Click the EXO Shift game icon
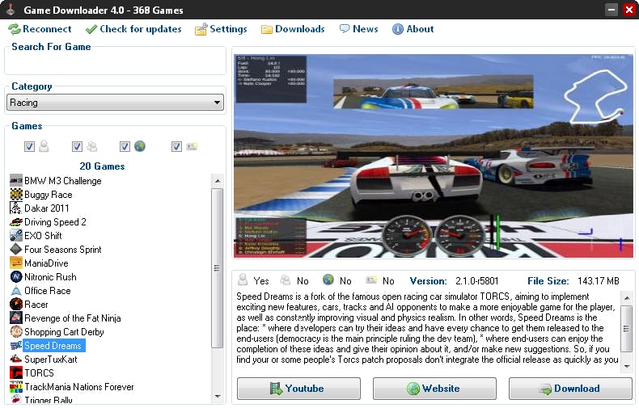This screenshot has height=408, width=639. [x=16, y=236]
